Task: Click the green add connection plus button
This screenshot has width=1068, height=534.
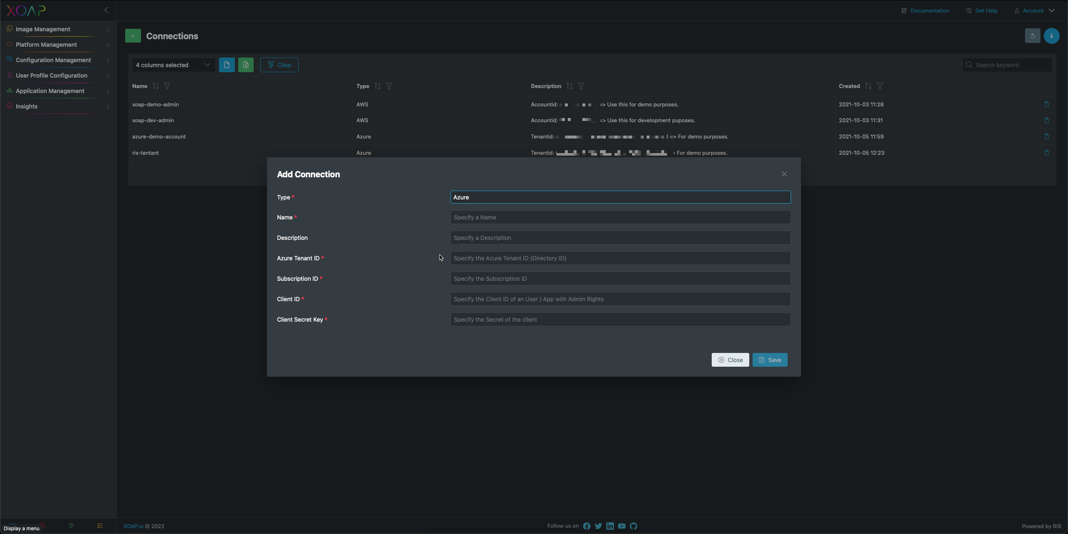Action: pyautogui.click(x=133, y=36)
